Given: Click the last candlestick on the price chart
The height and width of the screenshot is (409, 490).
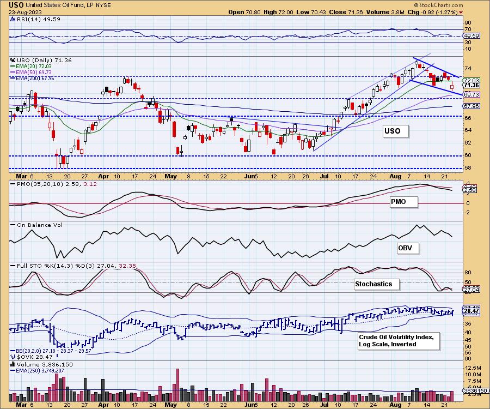Looking at the screenshot, I should 452,86.
